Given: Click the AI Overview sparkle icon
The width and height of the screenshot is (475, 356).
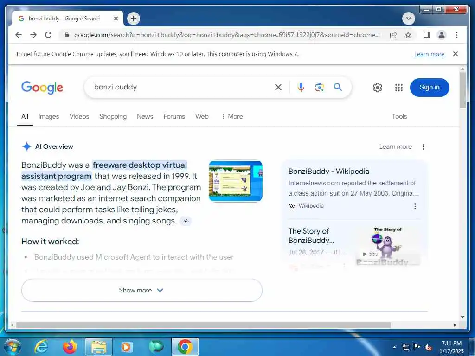Looking at the screenshot, I should [26, 146].
